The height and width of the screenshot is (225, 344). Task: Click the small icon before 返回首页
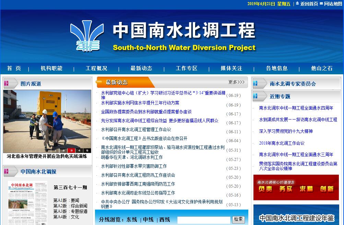(297, 4)
